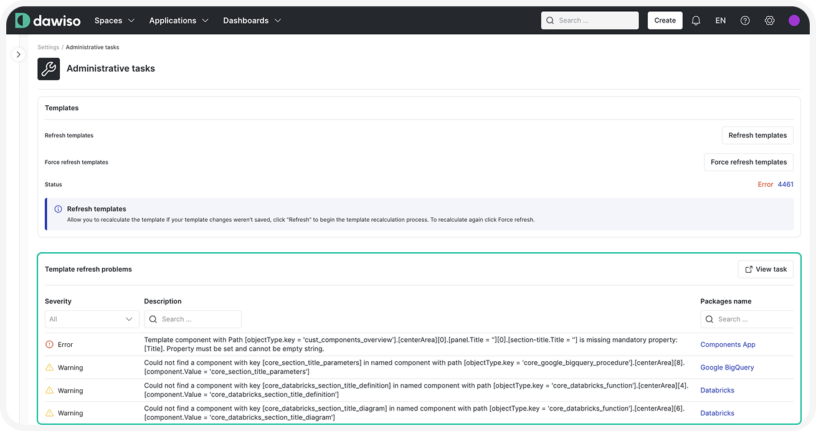Image resolution: width=816 pixels, height=431 pixels.
Task: Open View task button
Action: 765,269
